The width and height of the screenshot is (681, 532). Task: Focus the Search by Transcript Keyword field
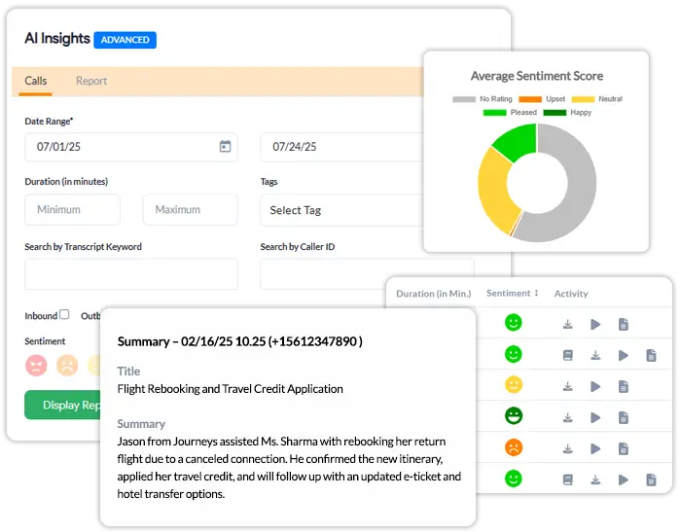pos(131,274)
